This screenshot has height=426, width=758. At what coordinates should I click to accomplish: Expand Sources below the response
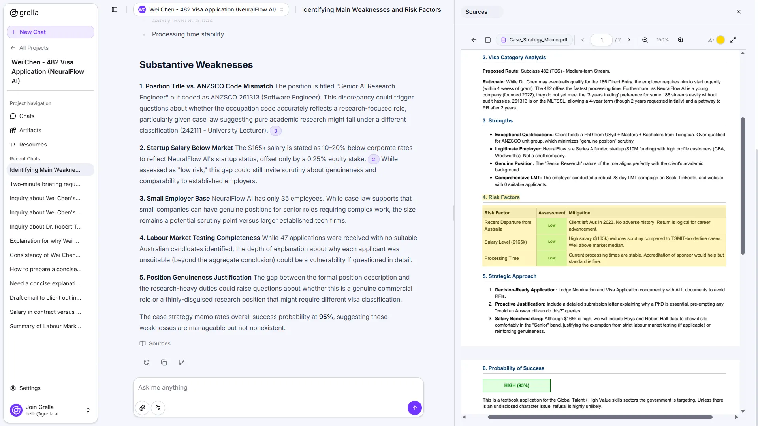(x=155, y=343)
